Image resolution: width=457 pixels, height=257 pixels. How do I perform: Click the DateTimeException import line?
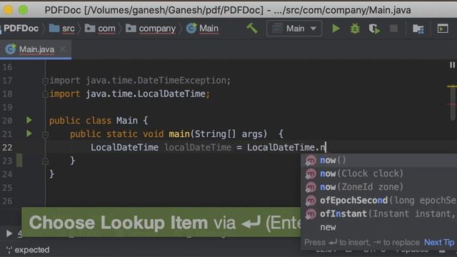coord(140,81)
